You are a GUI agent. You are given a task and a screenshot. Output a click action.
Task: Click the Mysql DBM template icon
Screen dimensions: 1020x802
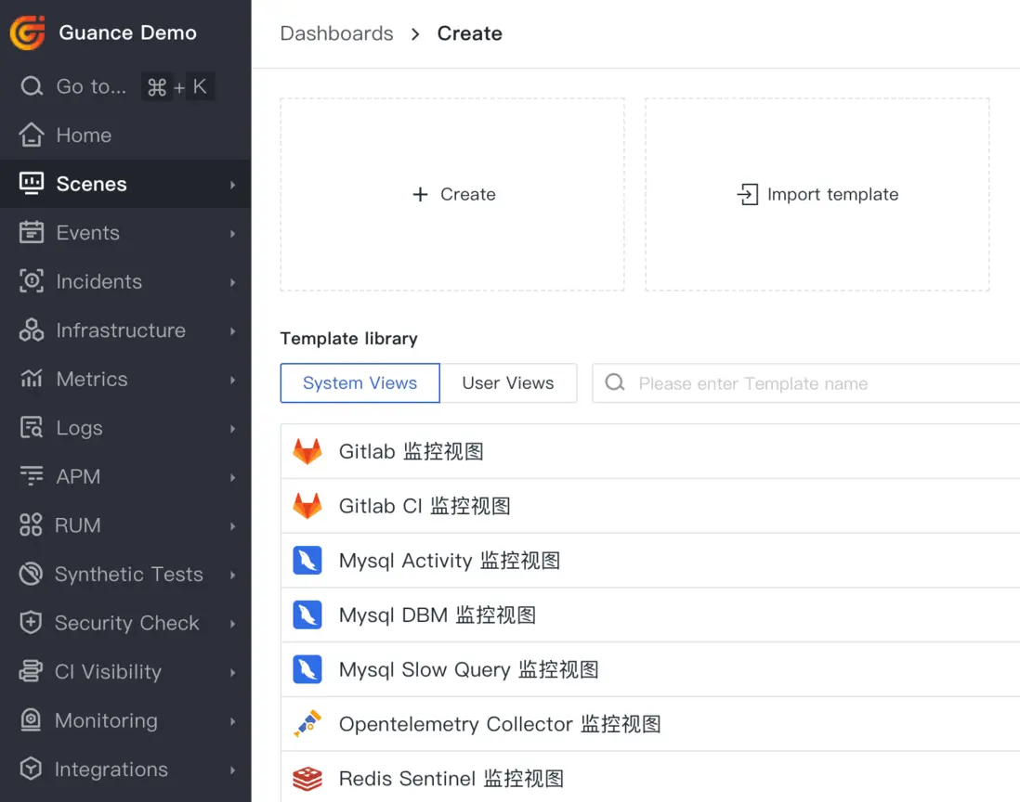[307, 614]
